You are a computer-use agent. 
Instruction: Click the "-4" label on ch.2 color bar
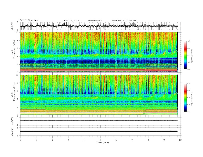[189, 91]
